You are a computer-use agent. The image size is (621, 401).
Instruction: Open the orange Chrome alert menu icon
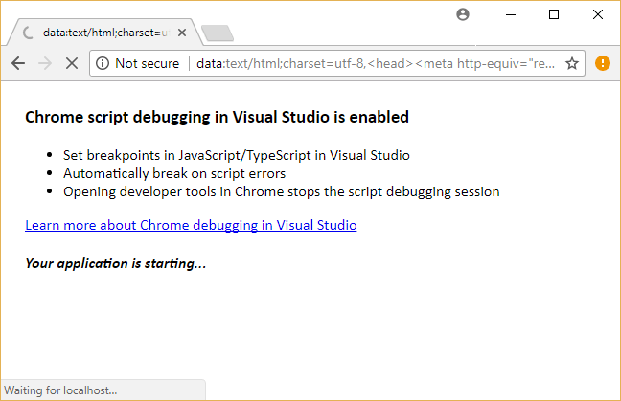tap(602, 63)
